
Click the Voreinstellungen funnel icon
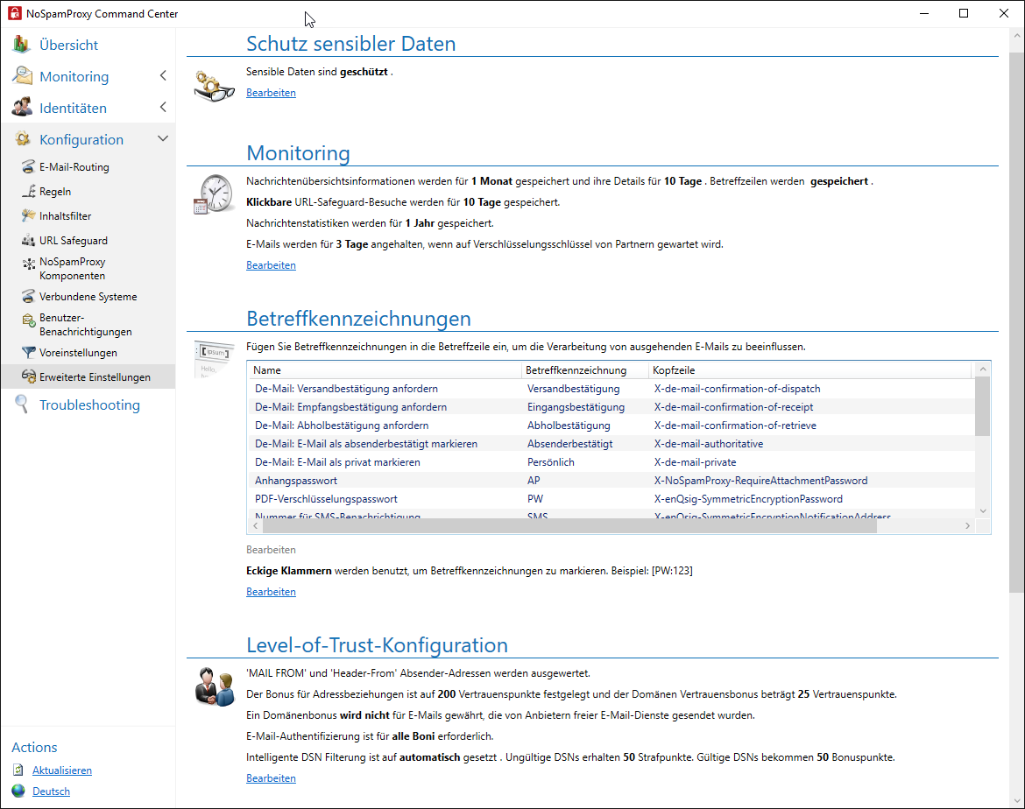[x=28, y=352]
